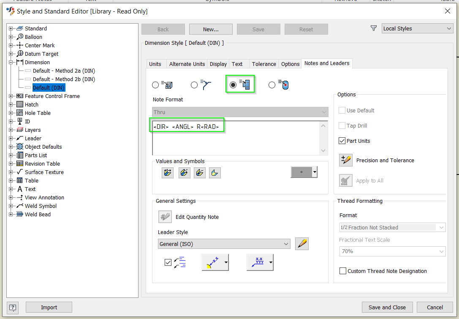The height and width of the screenshot is (319, 459).
Task: Switch to the Alternate Units tab
Action: coord(187,64)
